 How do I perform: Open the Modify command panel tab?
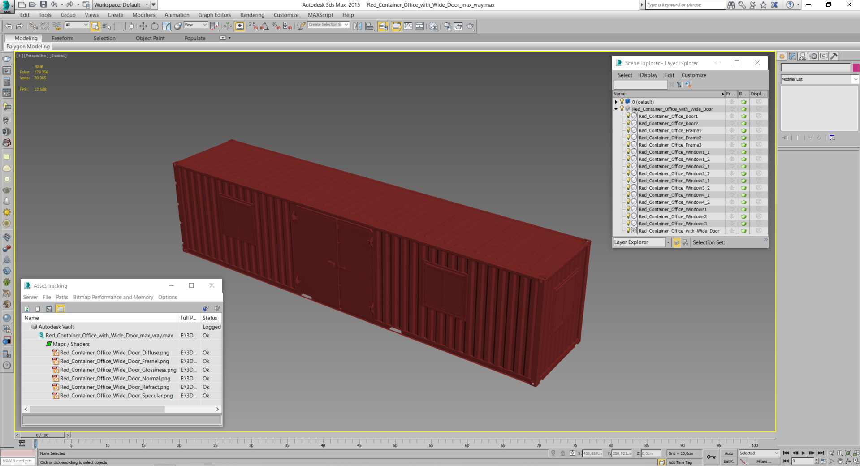point(792,56)
